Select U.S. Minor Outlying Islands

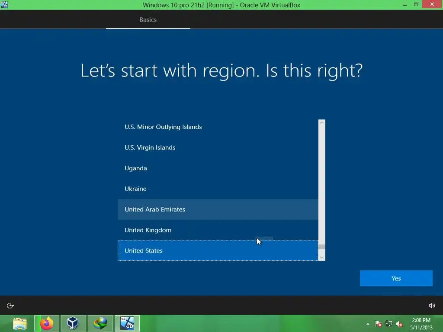[x=218, y=127]
